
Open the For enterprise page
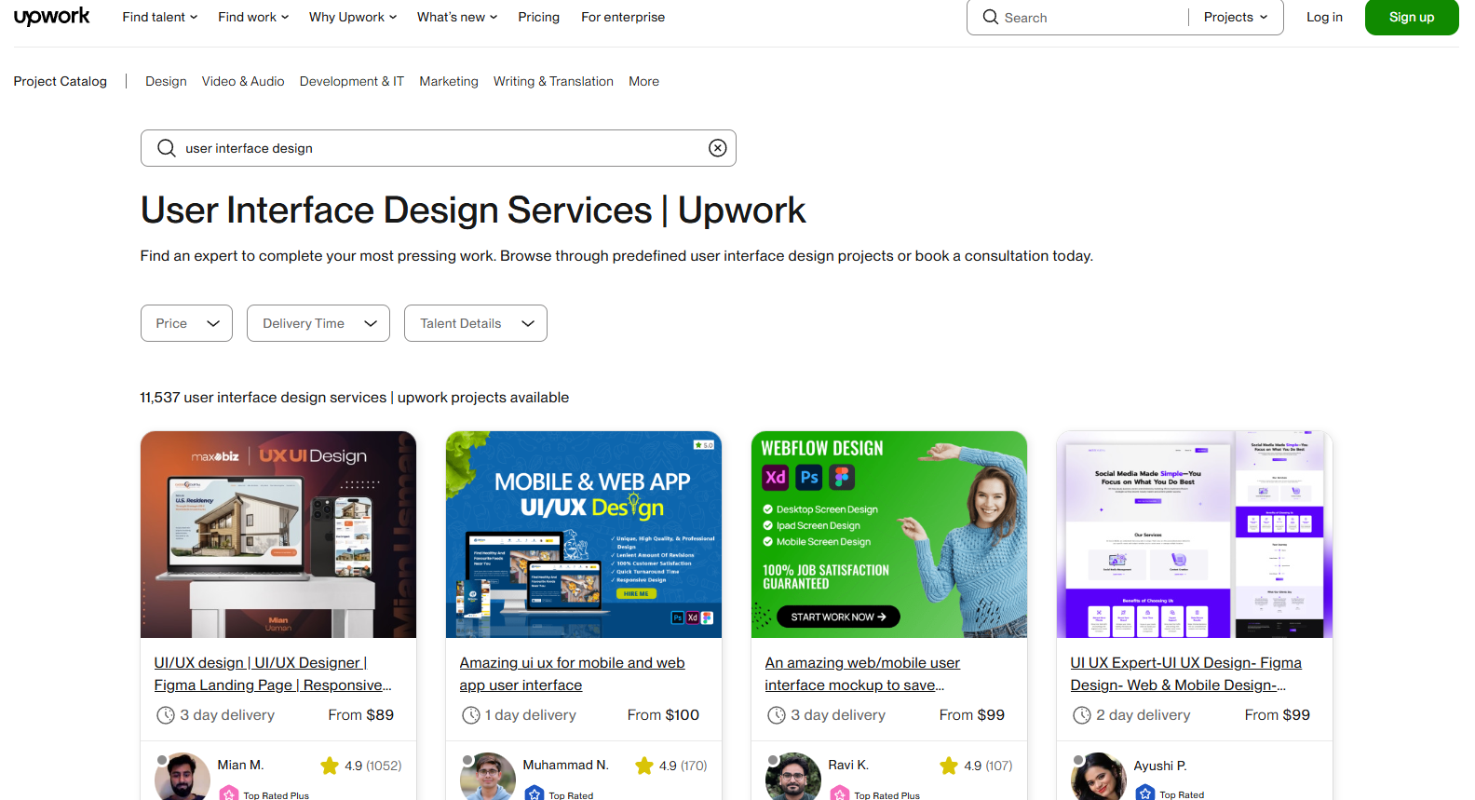point(623,17)
